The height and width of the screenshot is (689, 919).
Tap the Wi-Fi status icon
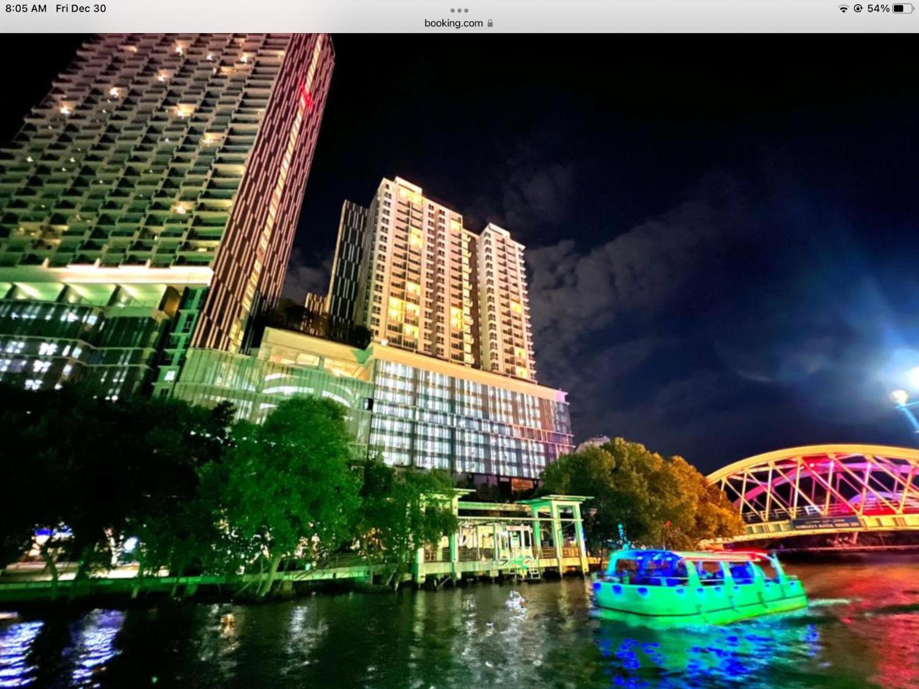pos(843,9)
